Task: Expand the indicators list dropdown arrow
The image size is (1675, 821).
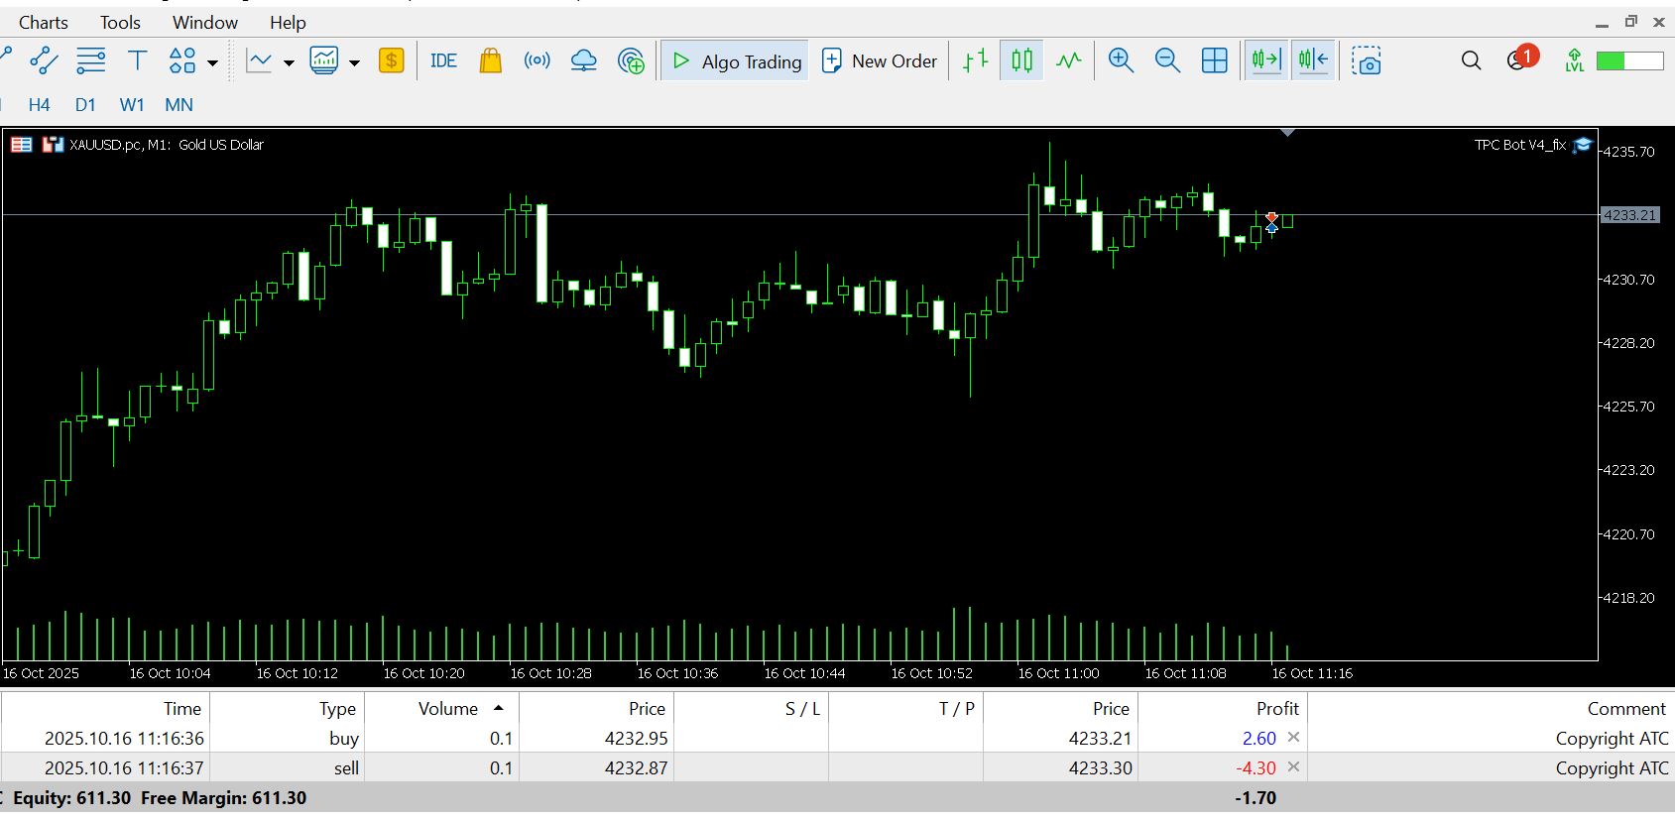Action: [289, 62]
